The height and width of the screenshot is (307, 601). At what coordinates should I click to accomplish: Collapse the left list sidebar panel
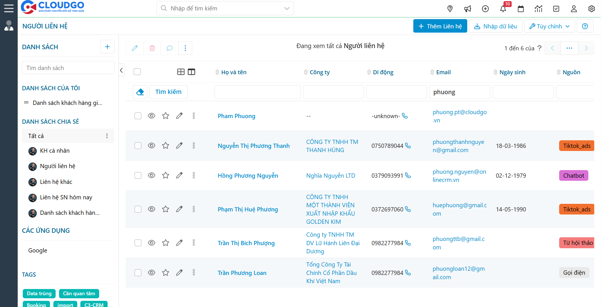(121, 70)
